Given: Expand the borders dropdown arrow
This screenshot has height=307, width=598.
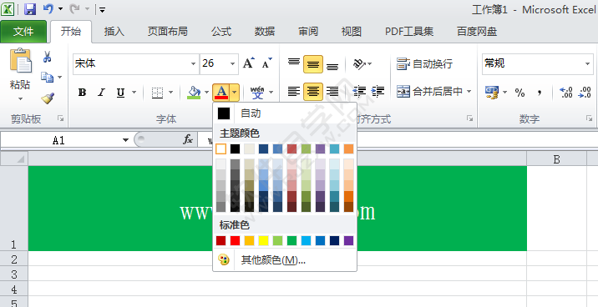Looking at the screenshot, I should coord(170,92).
